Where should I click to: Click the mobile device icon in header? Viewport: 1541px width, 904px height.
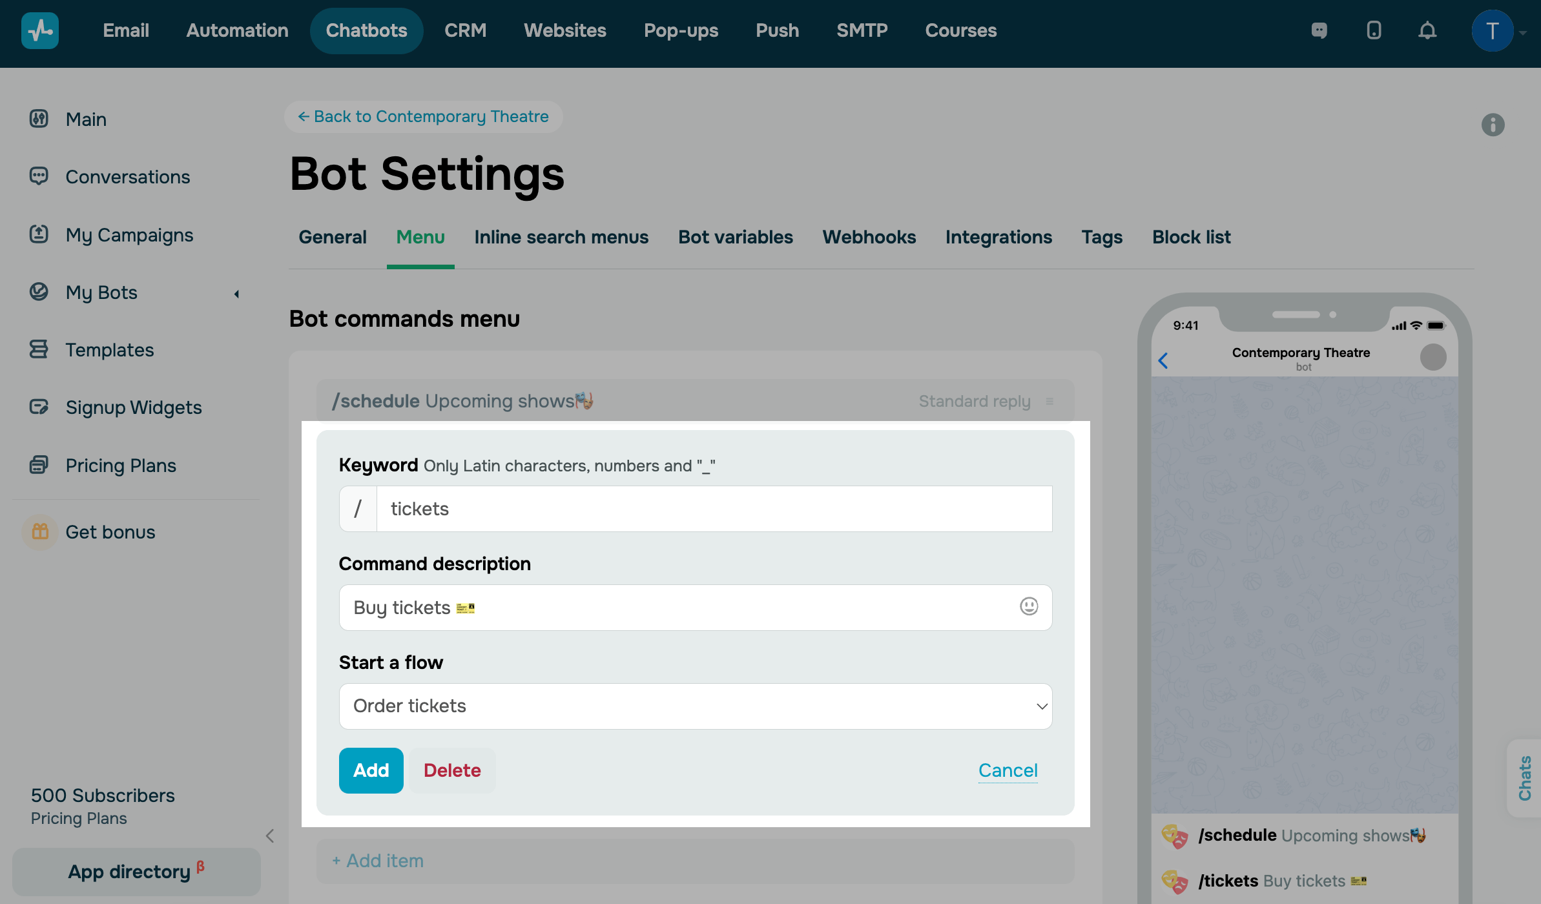(1374, 30)
